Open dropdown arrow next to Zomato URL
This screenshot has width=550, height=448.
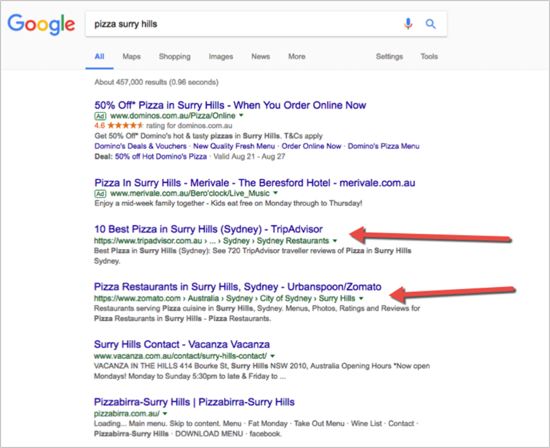tap(361, 299)
